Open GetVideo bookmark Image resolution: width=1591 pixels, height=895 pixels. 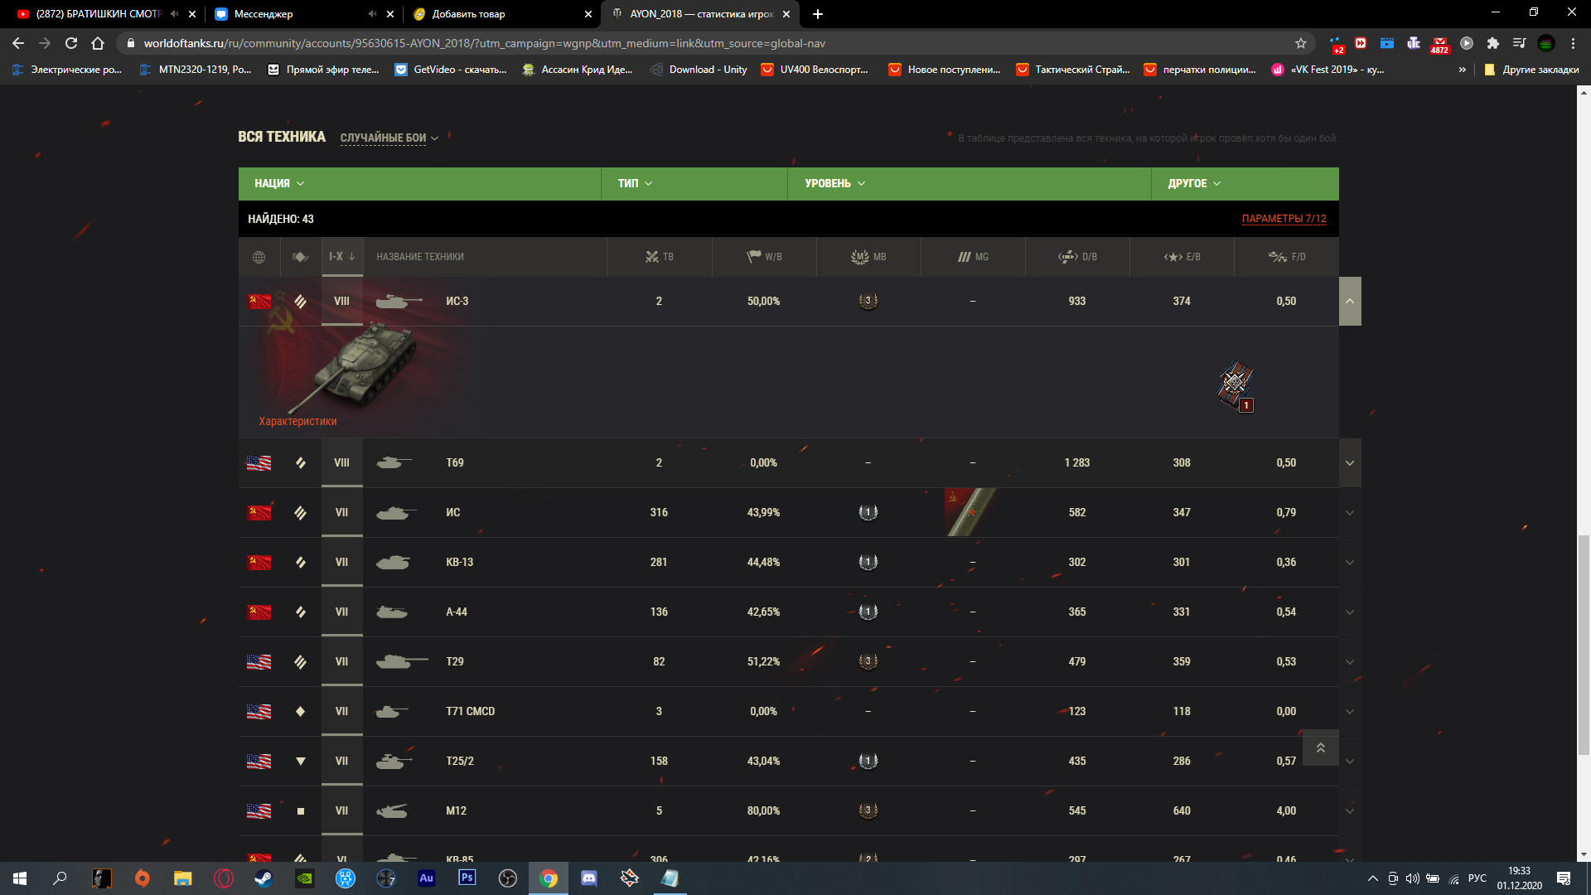click(451, 70)
